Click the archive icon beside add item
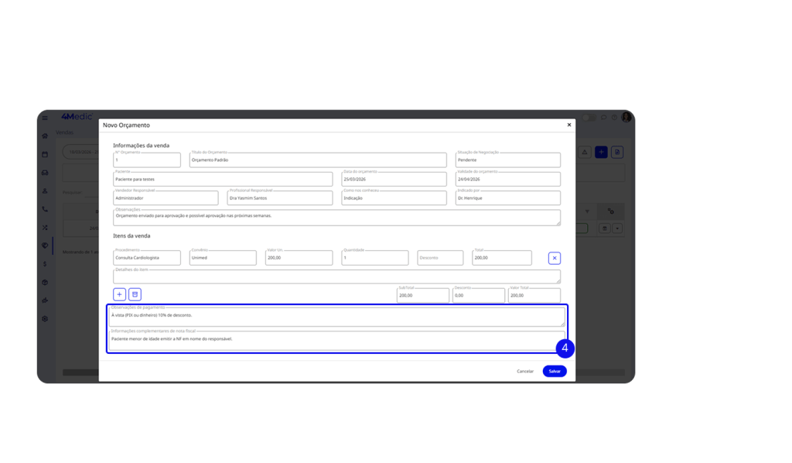The height and width of the screenshot is (463, 792). 135,294
